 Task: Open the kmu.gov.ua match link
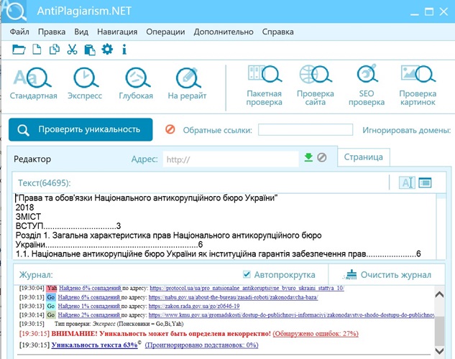coord(291,315)
